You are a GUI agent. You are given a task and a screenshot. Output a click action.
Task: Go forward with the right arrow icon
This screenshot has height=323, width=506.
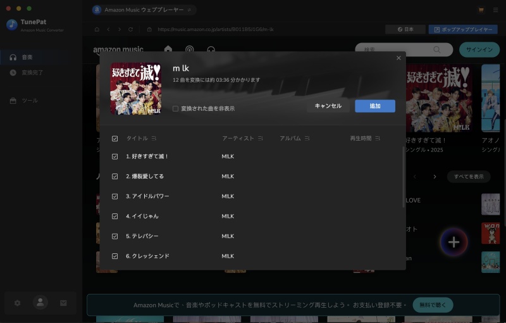pyautogui.click(x=120, y=29)
